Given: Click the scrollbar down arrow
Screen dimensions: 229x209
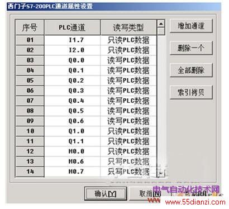Looking at the screenshot, I should coord(161,173).
